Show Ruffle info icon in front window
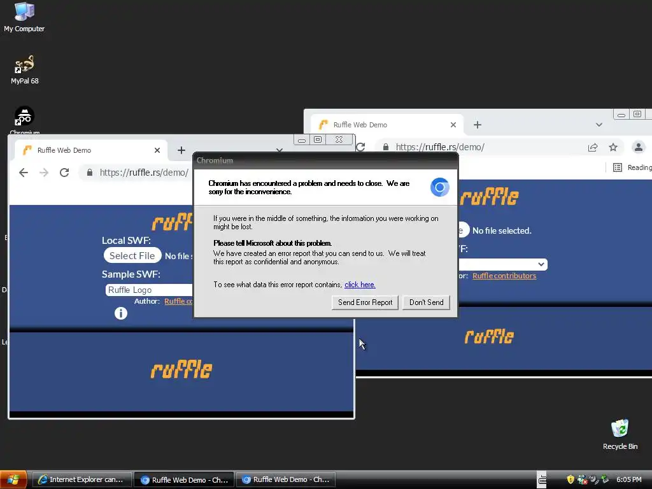 coord(120,313)
